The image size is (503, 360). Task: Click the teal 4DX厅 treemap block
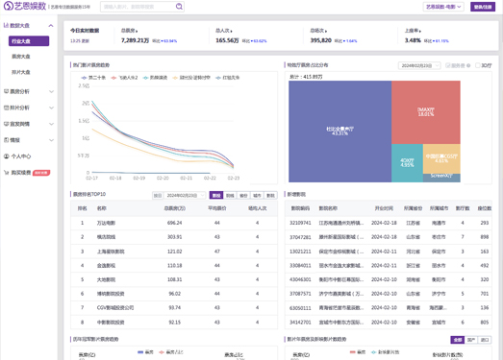point(407,163)
